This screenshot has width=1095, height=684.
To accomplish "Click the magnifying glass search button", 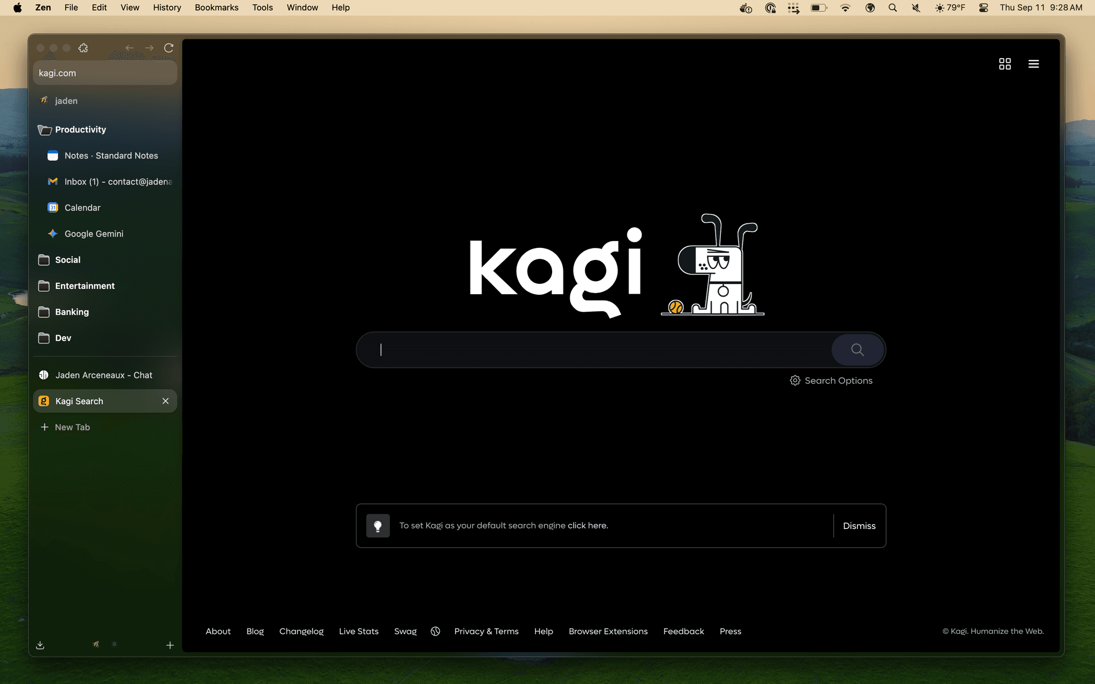I will tap(857, 349).
